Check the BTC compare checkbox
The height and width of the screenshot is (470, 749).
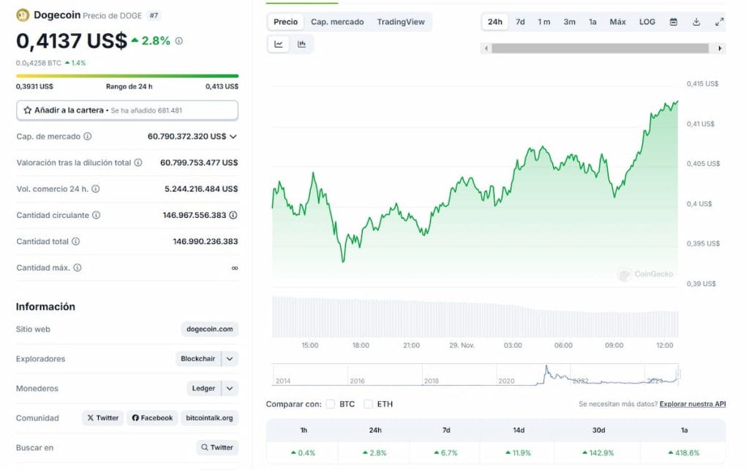coord(330,404)
